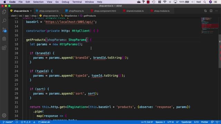Click the skinet.sln project in status bar
Screen dimensions: 221x124
tap(44, 122)
